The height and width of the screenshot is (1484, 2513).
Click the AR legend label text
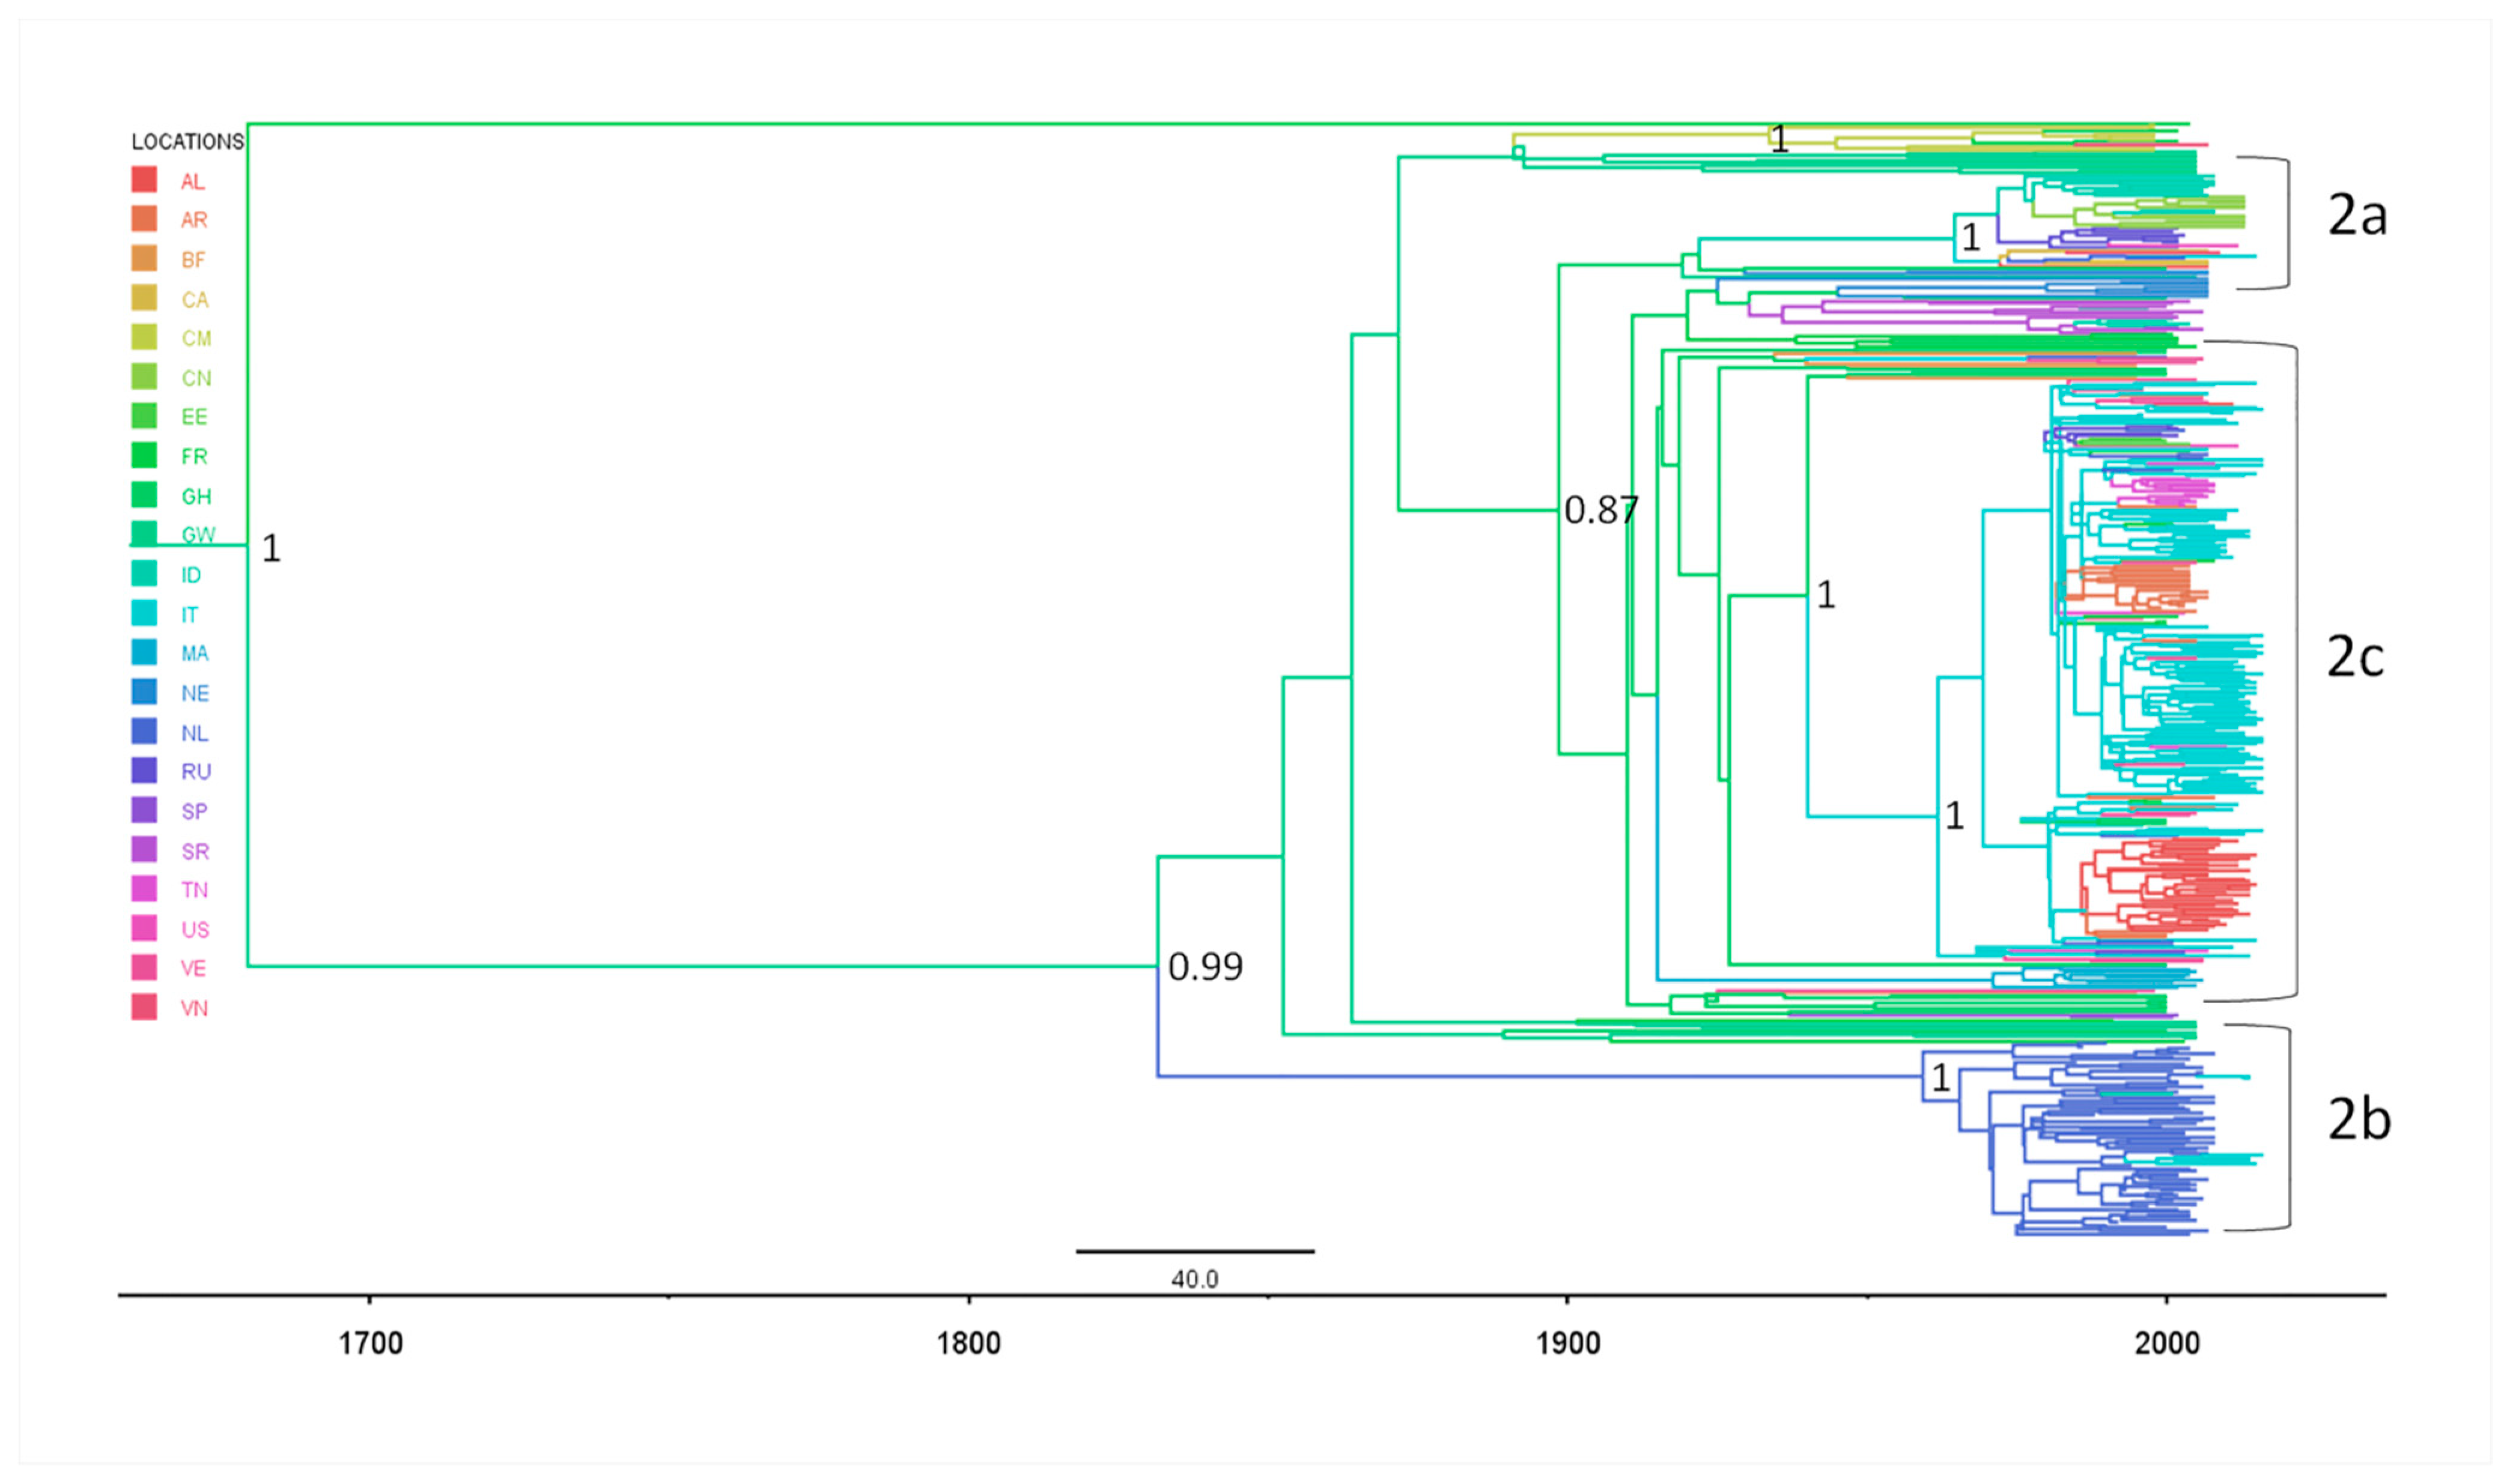click(x=194, y=220)
